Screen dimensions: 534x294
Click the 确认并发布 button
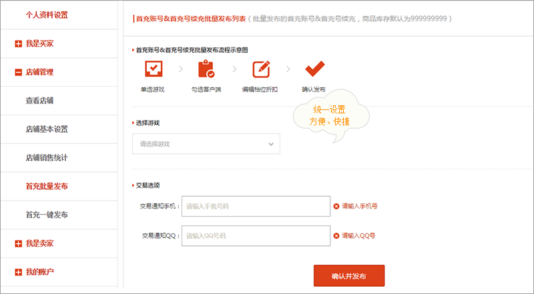349,276
